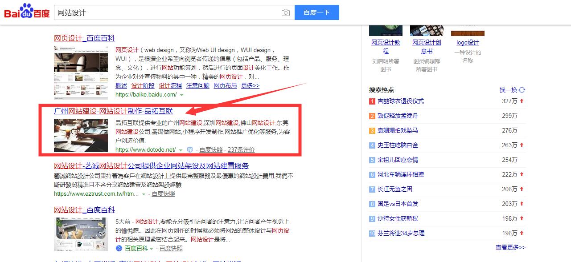Viewport: 571px width, 262px height.
Task: Click the refresh icon beside 换一换
Action: pos(522,90)
